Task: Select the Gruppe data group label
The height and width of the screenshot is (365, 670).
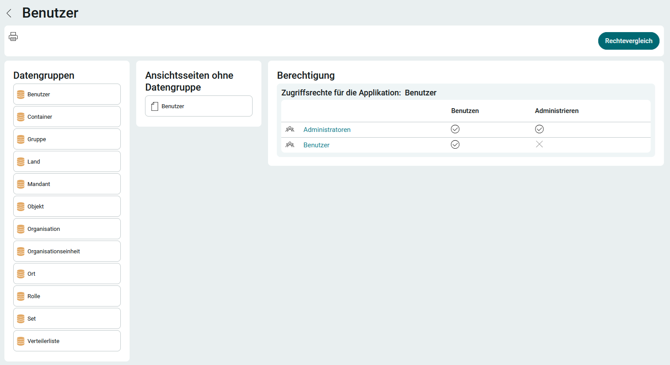Action: point(37,139)
